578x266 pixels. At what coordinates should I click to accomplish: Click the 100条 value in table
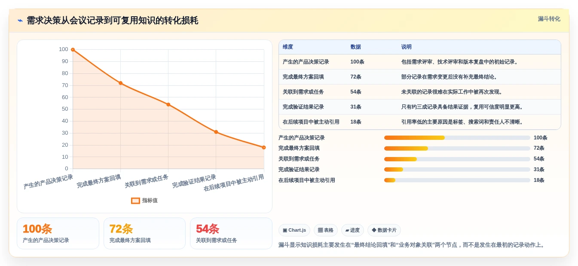[x=357, y=62]
